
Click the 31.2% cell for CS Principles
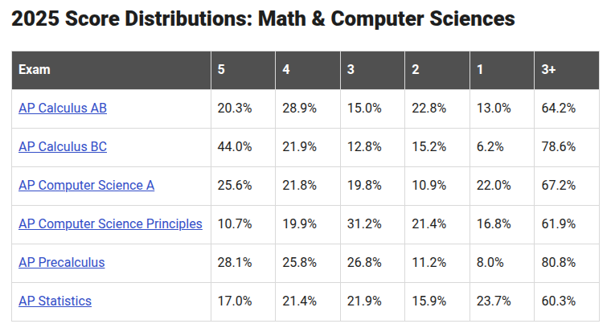click(x=364, y=224)
